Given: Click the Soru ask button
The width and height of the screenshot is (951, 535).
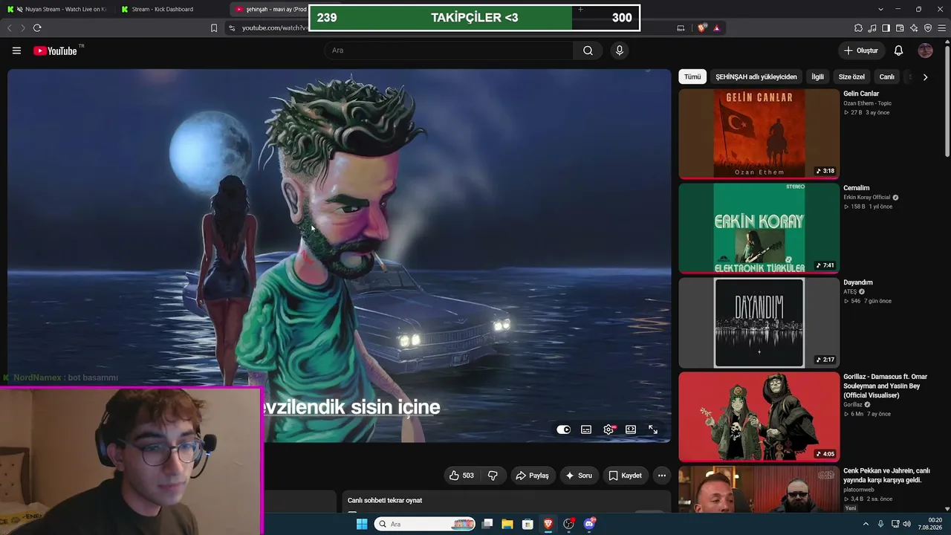Looking at the screenshot, I should (x=580, y=476).
